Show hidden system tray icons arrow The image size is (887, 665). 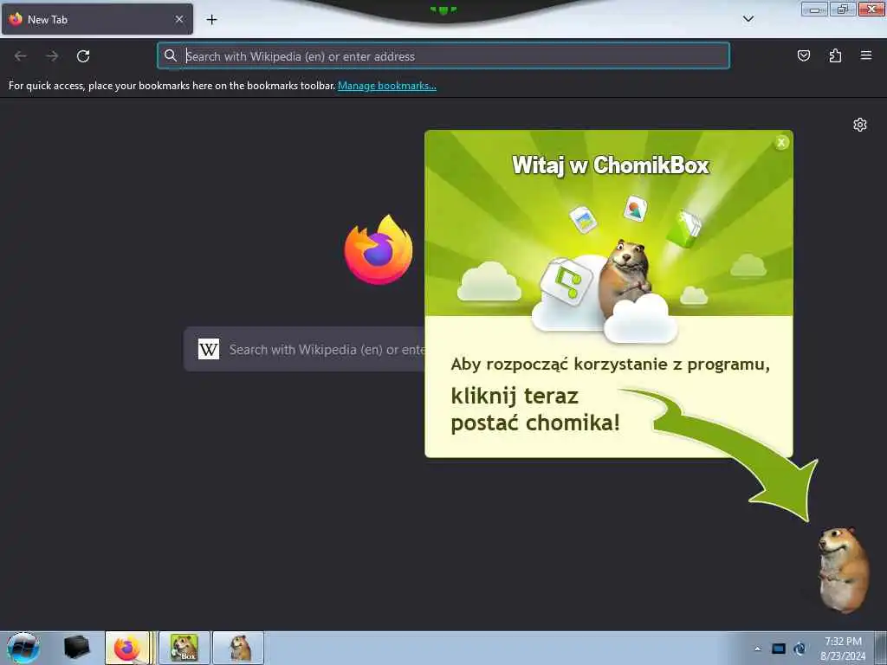point(757,649)
